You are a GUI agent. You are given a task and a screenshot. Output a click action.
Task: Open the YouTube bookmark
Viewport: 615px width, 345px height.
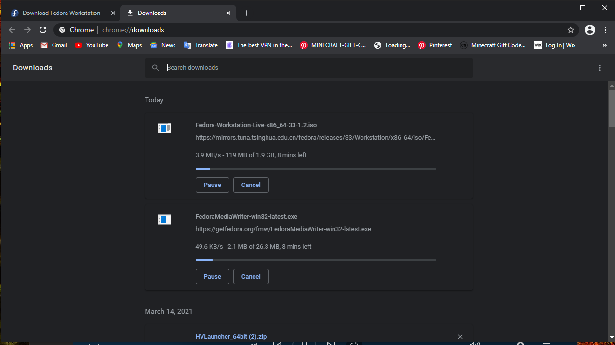[x=92, y=45]
